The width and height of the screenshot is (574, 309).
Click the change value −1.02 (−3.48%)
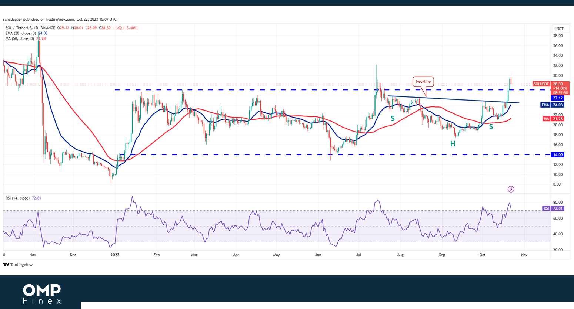pyautogui.click(x=125, y=28)
